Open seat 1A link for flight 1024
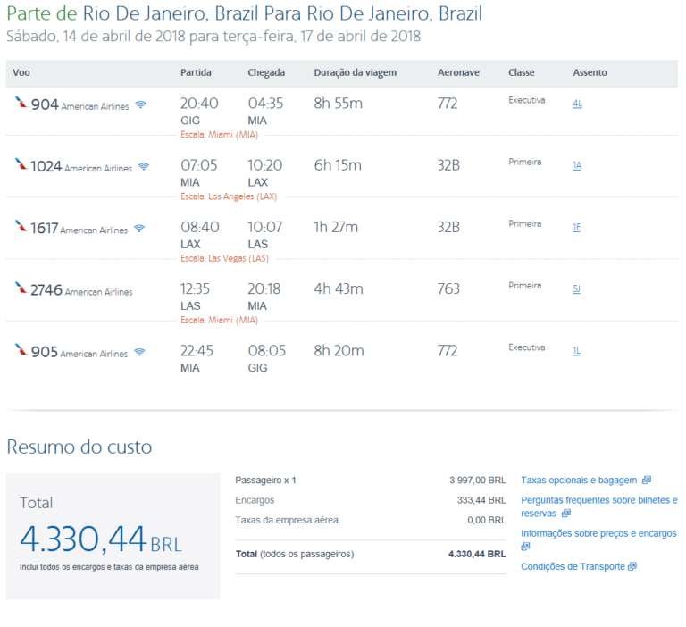 click(x=577, y=165)
